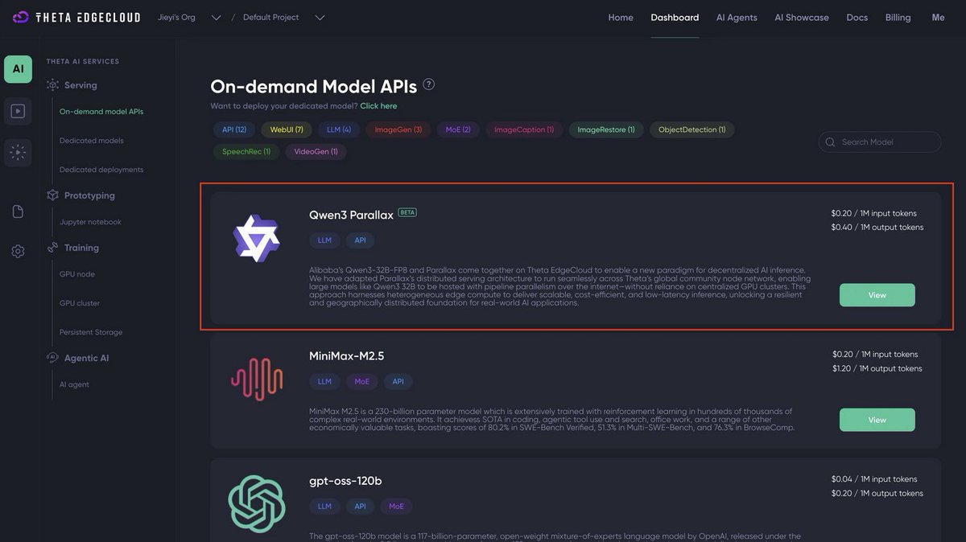Click the MiniMax-M2.5 title

(347, 355)
